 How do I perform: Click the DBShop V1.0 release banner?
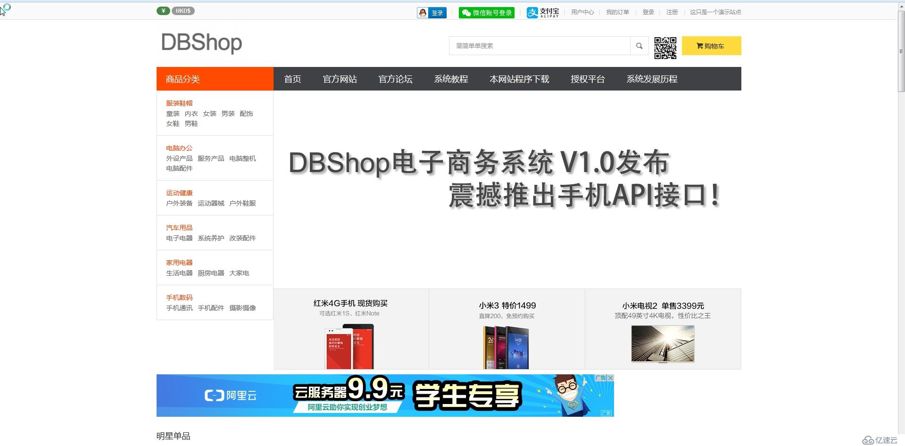pos(507,190)
